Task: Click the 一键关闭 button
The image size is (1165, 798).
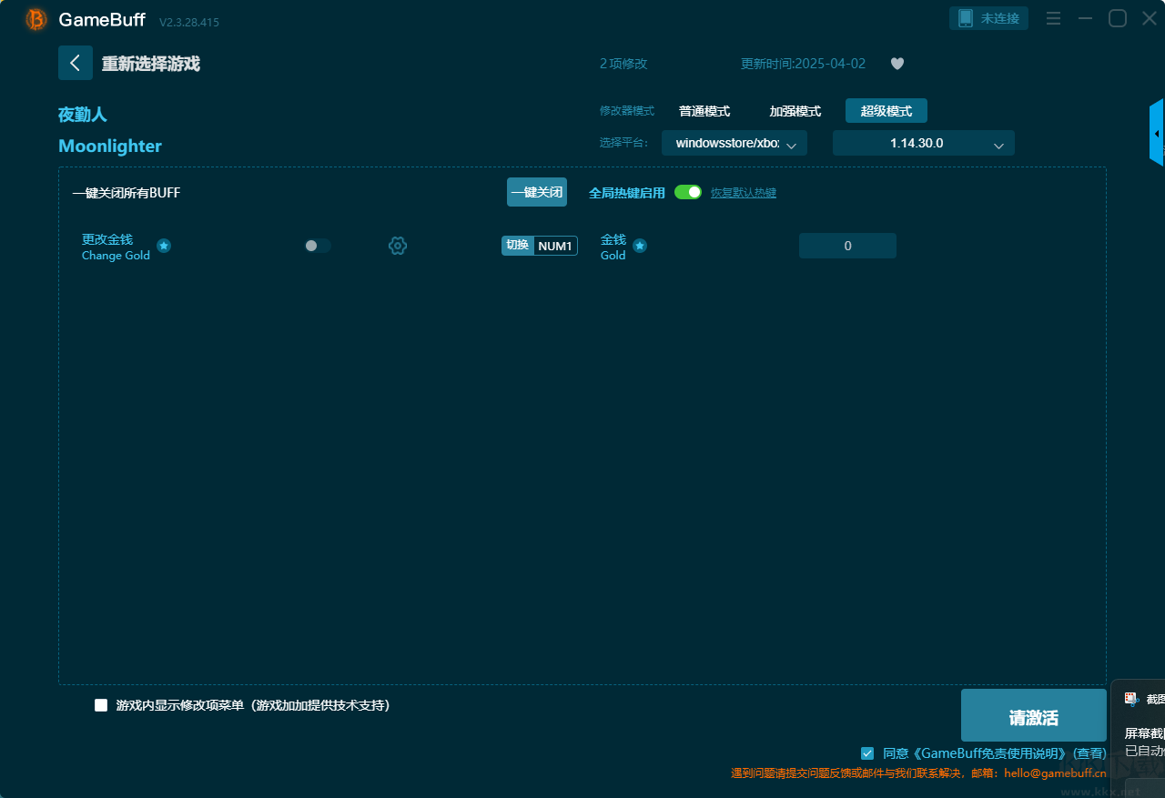Action: point(537,192)
